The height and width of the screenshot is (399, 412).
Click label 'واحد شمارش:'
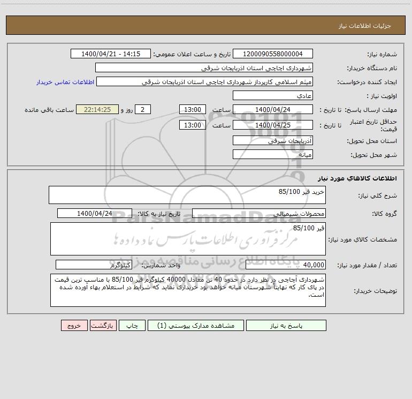point(161,265)
